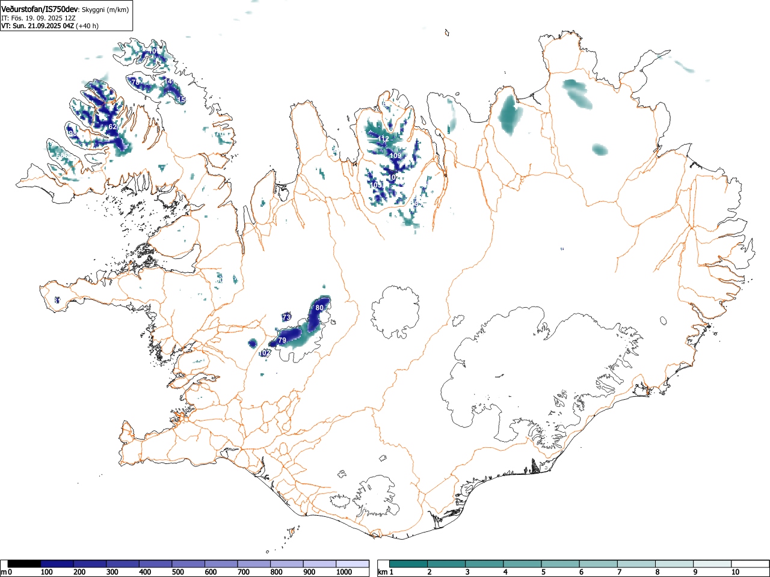Click the small oval teal patch in east highlands

coord(600,150)
